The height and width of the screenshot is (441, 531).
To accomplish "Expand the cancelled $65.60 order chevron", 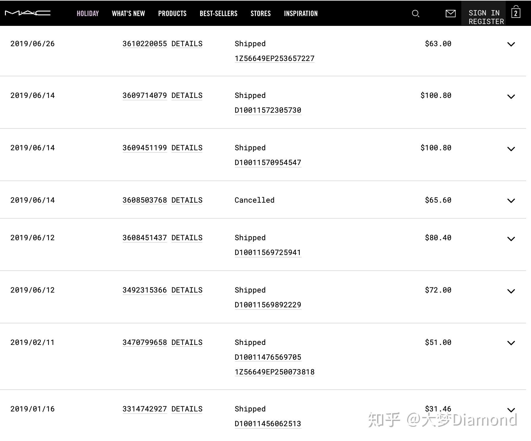I will (x=511, y=201).
